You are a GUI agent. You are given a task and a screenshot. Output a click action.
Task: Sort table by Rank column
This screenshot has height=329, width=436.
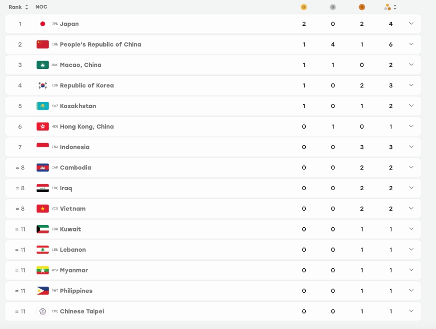(x=27, y=7)
